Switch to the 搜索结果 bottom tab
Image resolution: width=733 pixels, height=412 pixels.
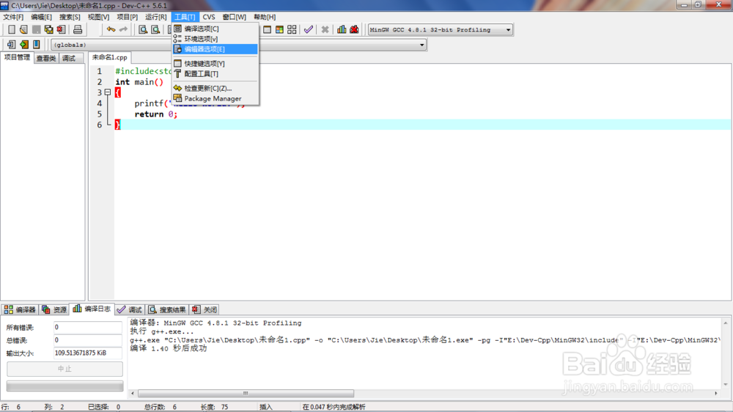tap(167, 309)
